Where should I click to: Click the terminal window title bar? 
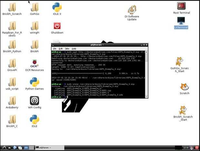(97, 45)
